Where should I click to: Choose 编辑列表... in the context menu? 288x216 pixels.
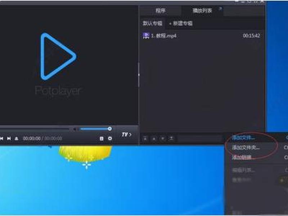[x=243, y=170]
